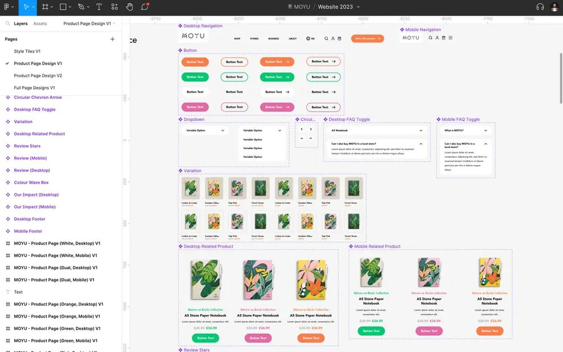Open the Resources components tool
Screen dimensions: 563x352
(114, 7)
